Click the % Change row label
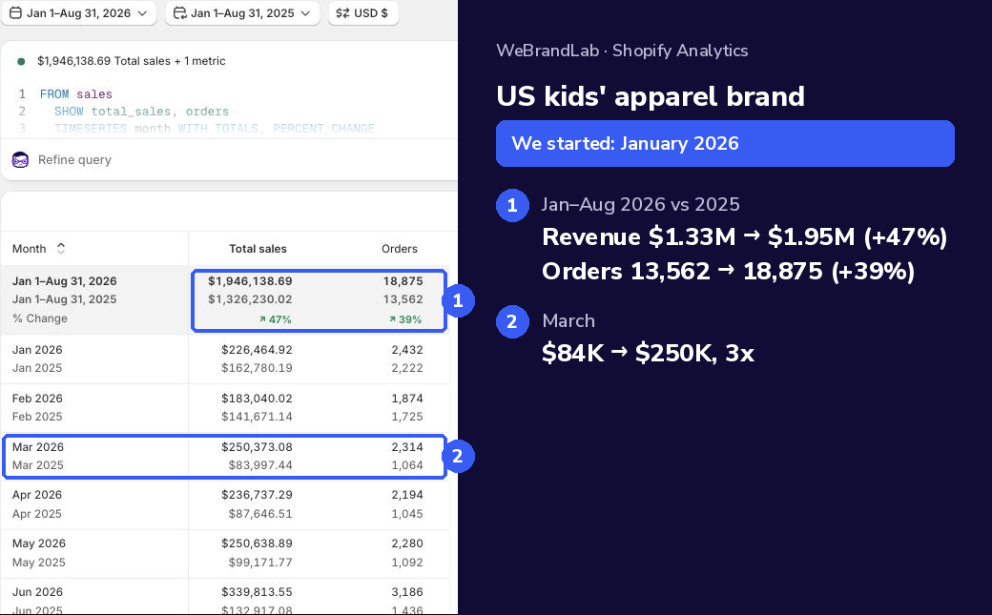The image size is (992, 615). tap(40, 318)
